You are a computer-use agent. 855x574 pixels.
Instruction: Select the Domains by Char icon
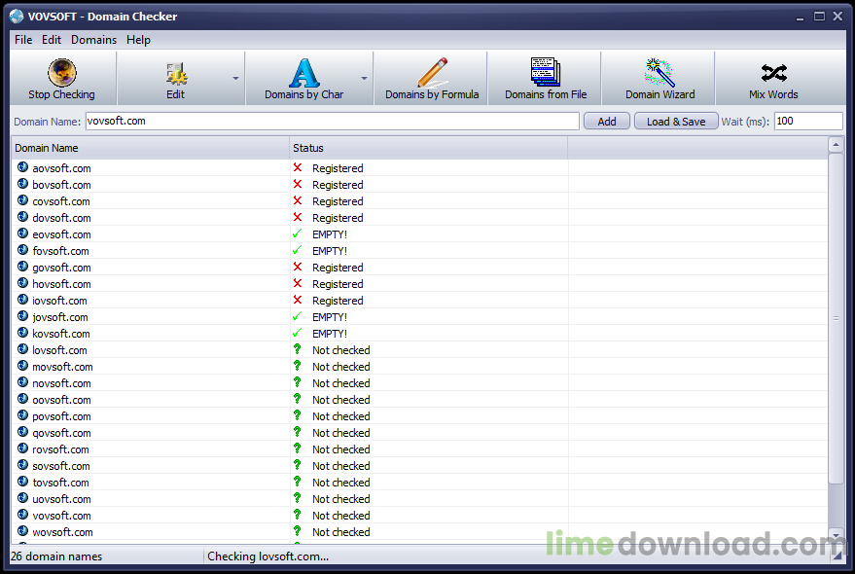(x=303, y=73)
